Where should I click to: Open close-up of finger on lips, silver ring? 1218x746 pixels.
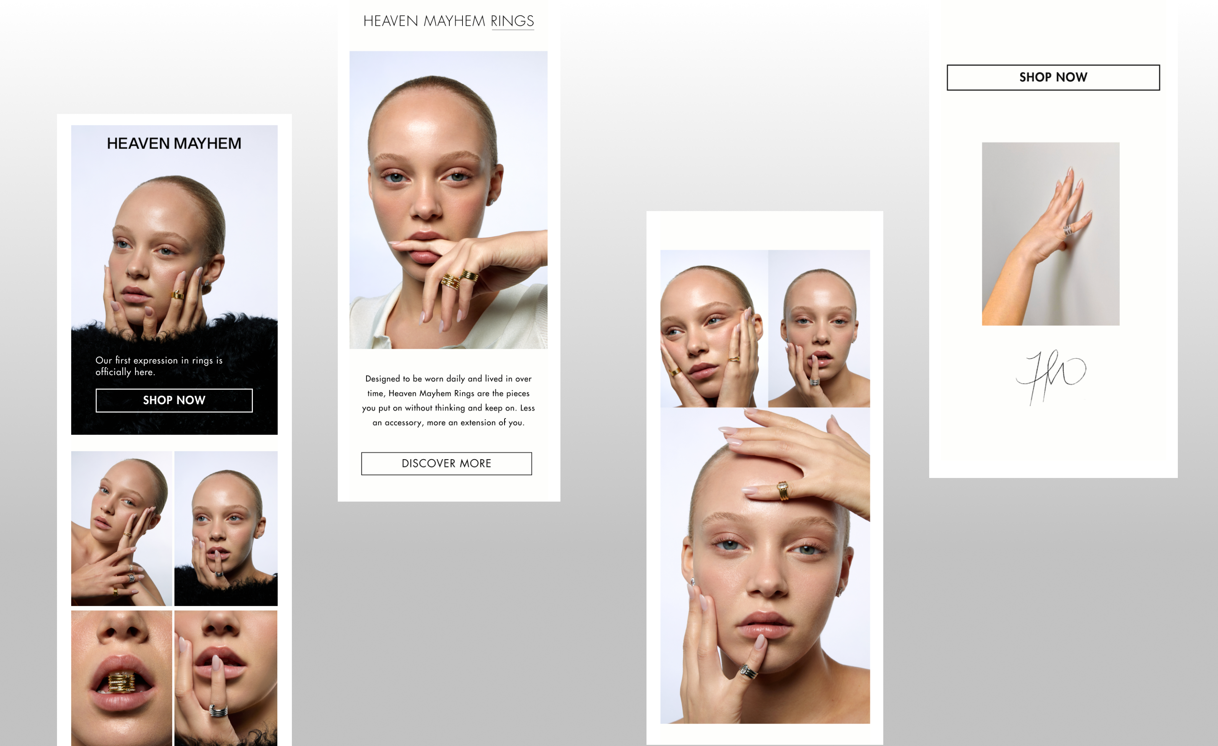point(226,678)
